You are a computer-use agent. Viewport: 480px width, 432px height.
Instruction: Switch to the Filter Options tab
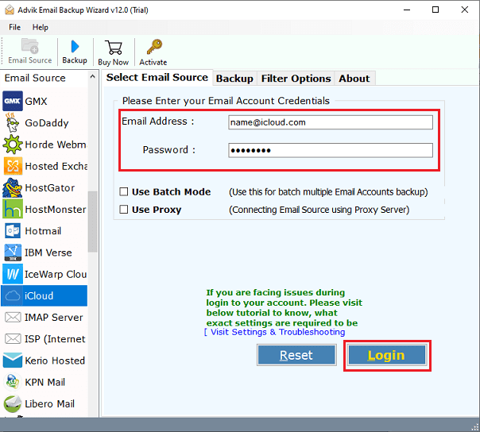(296, 79)
